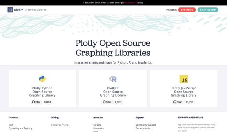Star the Plotly JavaScript GitHub repository
Image resolution: width=227 pixels, height=132 pixels.
pyautogui.click(x=178, y=102)
